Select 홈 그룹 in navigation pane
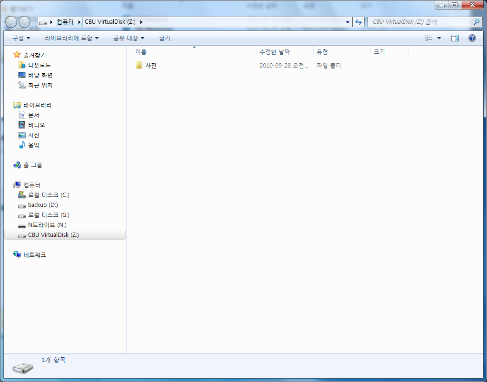487x382 pixels. click(33, 165)
